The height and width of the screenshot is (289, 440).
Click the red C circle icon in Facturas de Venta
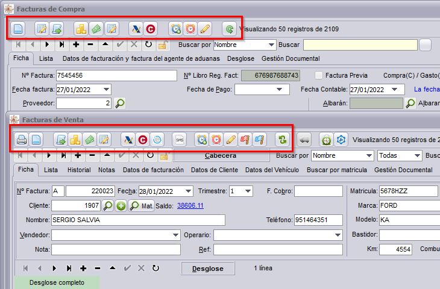click(x=143, y=140)
